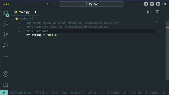Open the Search view in activity bar

(6, 24)
